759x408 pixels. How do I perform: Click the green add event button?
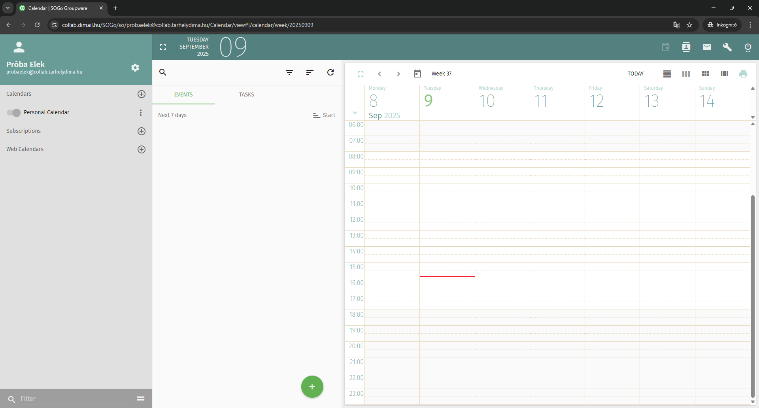click(312, 387)
